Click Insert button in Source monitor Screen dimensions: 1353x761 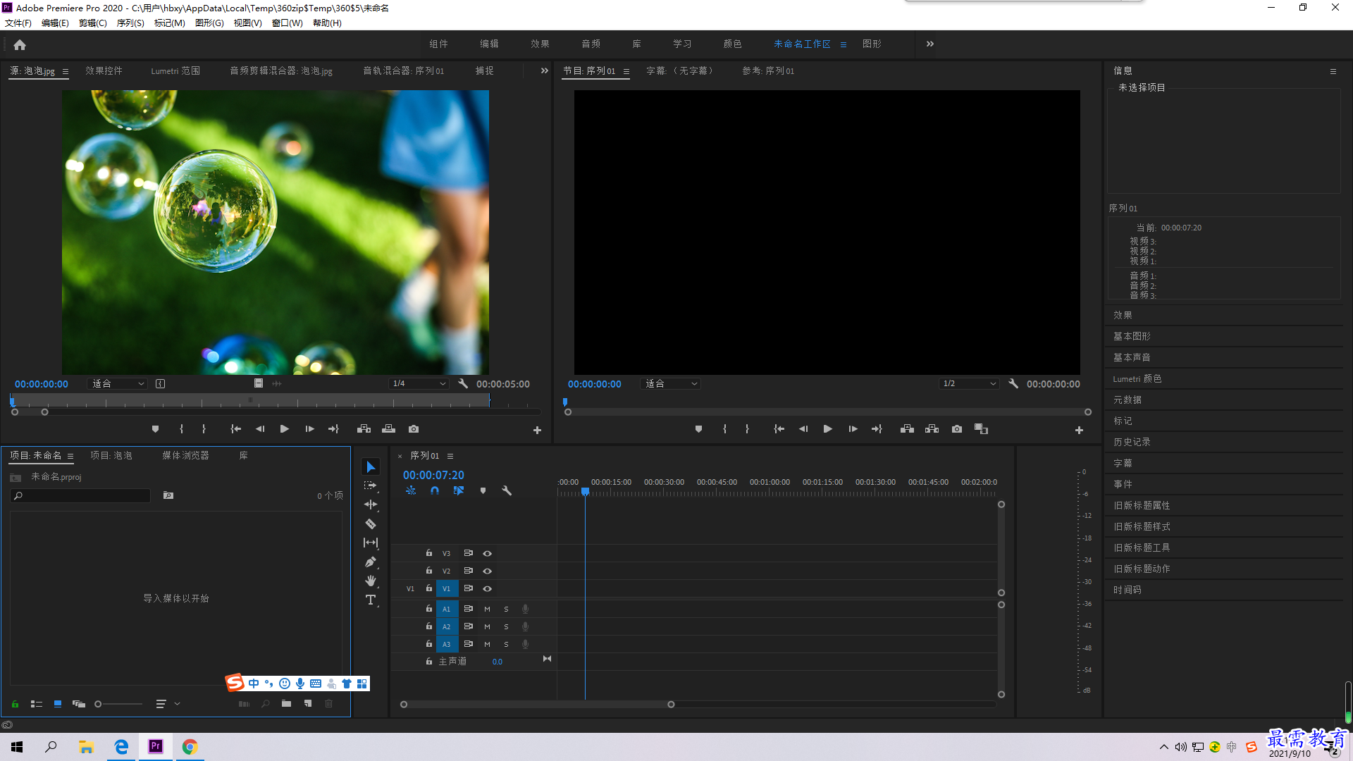click(x=364, y=429)
